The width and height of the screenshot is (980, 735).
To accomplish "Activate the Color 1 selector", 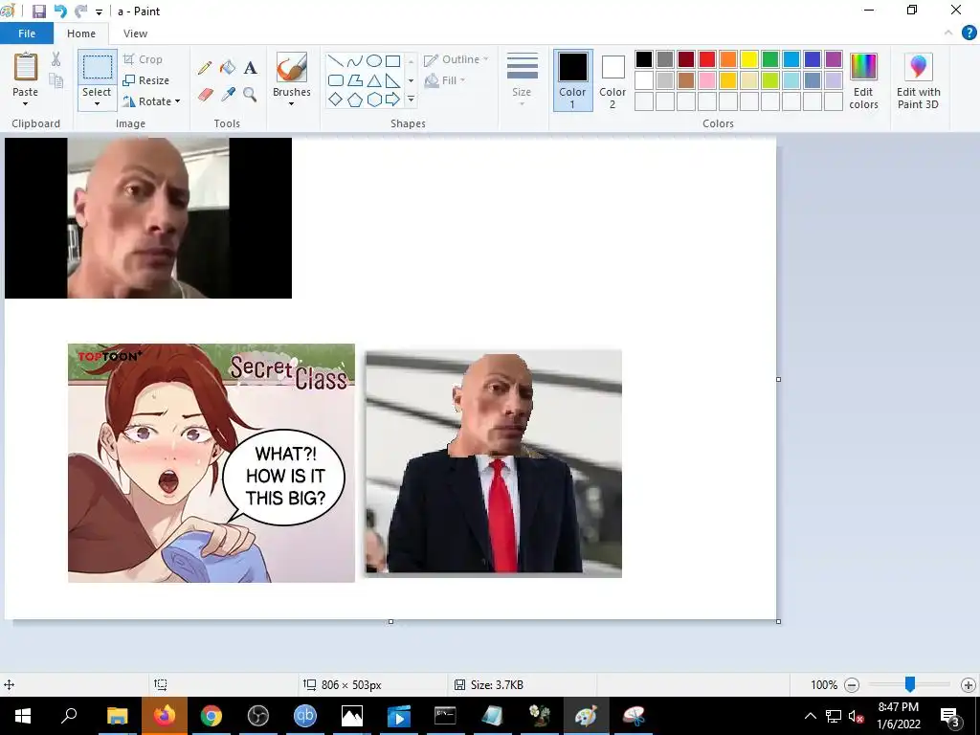I will click(572, 80).
